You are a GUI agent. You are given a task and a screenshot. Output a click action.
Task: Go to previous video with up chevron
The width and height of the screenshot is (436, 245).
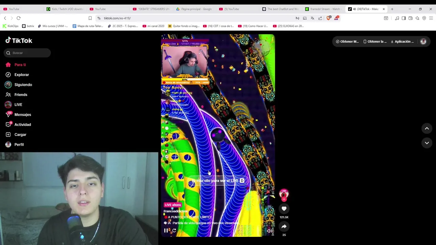pyautogui.click(x=427, y=128)
